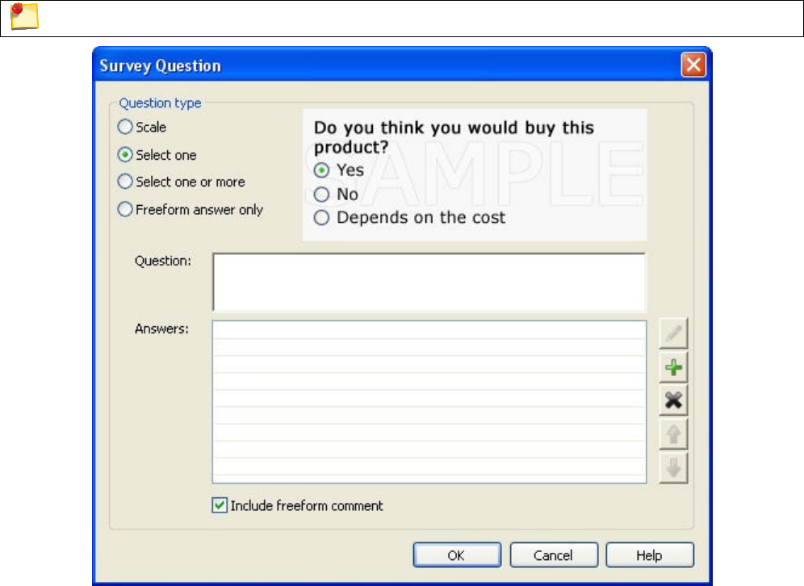Click the first row of the Answers list
The image size is (804, 586).
429,329
